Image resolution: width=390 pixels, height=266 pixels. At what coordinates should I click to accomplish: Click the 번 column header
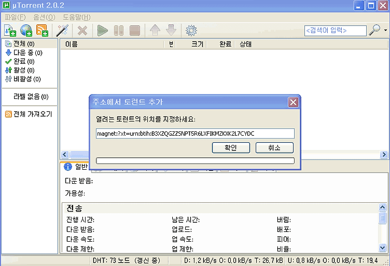171,44
